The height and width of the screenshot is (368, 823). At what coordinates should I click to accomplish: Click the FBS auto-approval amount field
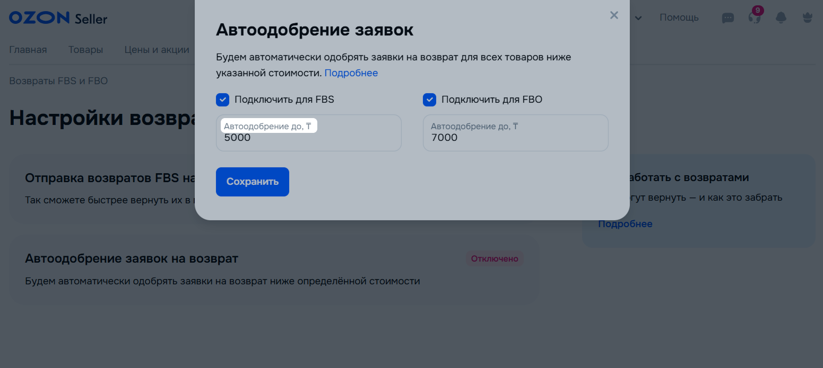click(308, 138)
